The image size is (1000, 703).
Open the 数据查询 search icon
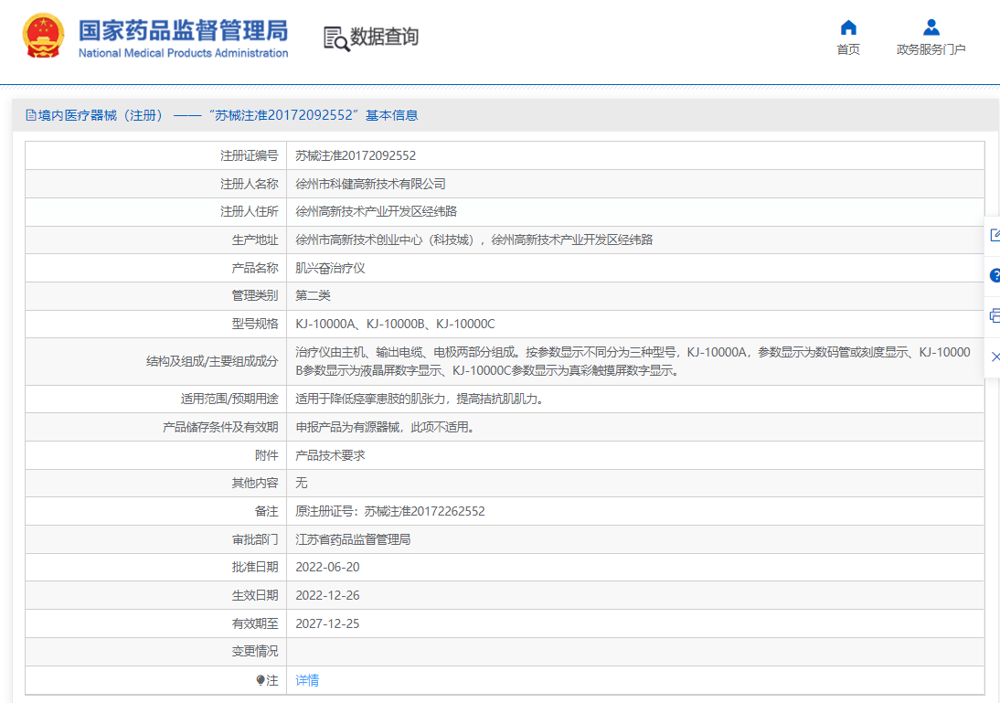tap(336, 38)
